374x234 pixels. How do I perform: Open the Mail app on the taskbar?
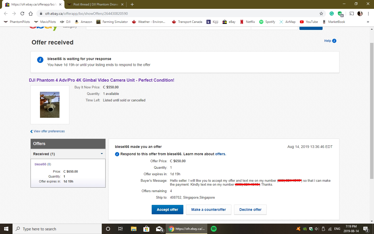[x=159, y=229]
